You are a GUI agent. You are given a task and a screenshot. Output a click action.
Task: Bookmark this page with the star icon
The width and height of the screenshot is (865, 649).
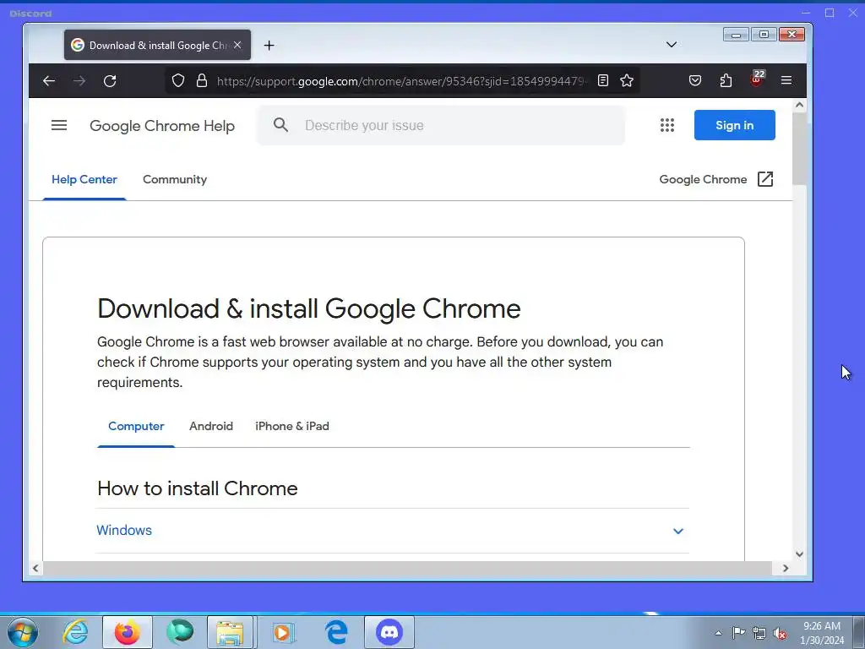(x=627, y=80)
